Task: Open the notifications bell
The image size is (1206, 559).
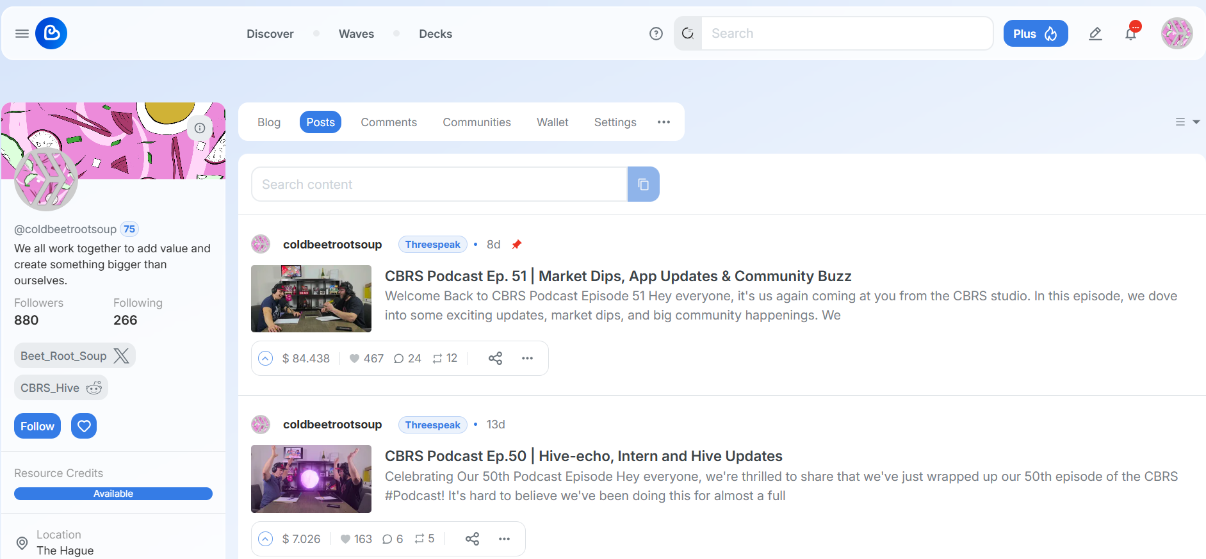Action: (x=1131, y=33)
